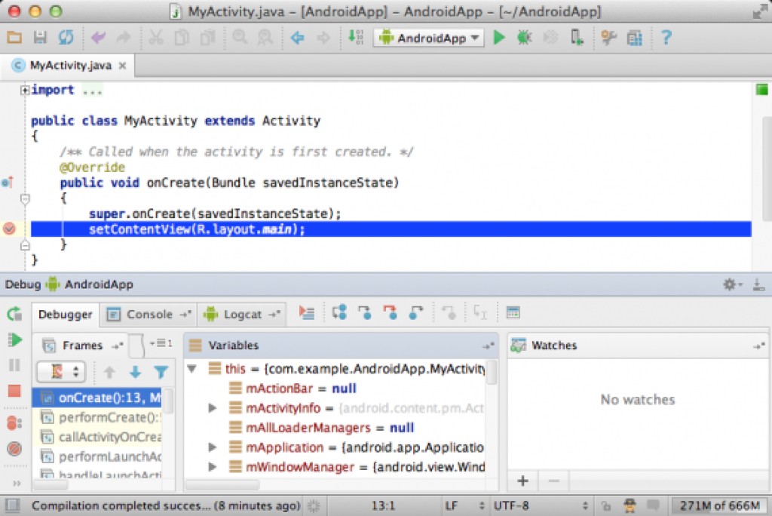Click the Debug bug icon in main toolbar
Screen dimensions: 772x516
[524, 36]
